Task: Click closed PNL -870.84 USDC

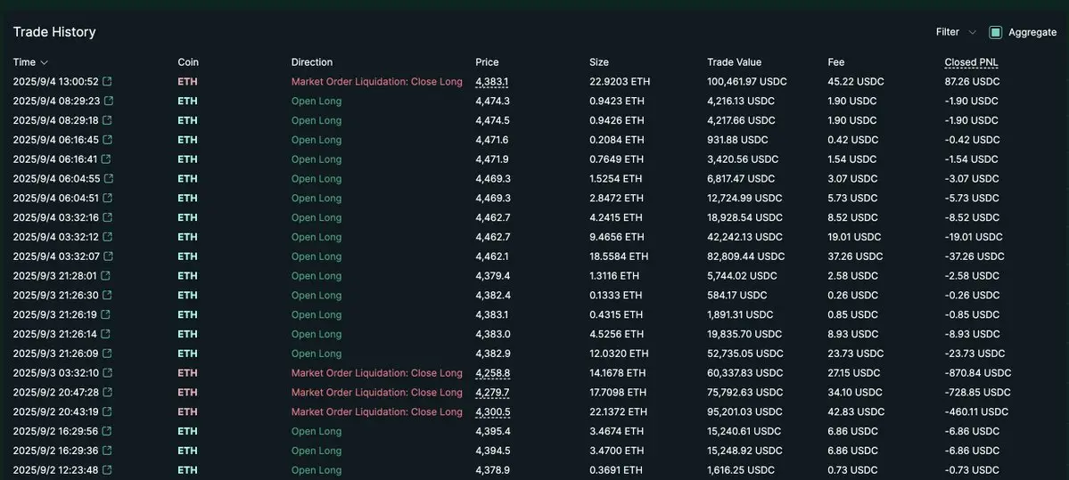Action: pyautogui.click(x=978, y=373)
